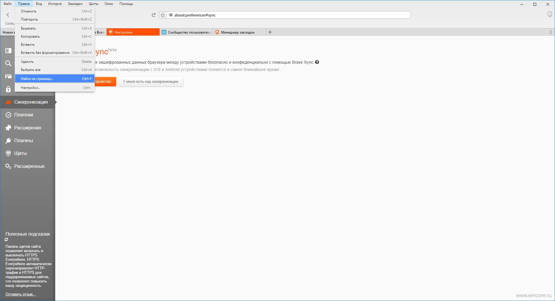Choose Повторить menu entry
This screenshot has height=301, width=555.
point(55,19)
